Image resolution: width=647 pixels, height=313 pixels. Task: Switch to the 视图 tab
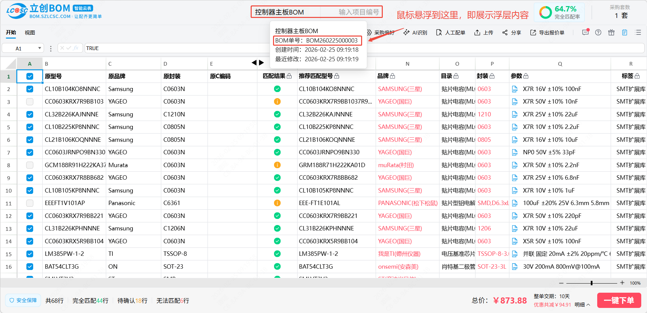tap(30, 32)
